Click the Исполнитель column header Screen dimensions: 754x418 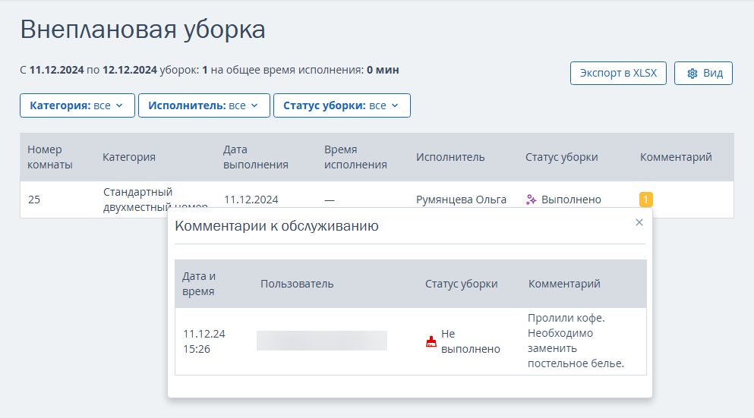[450, 157]
